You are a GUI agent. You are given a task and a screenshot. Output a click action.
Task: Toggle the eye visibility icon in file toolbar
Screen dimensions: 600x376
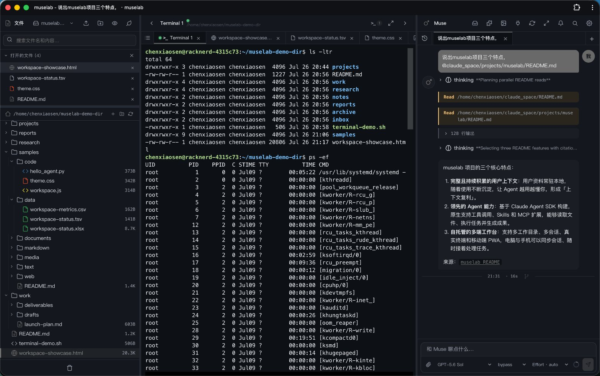pyautogui.click(x=114, y=23)
